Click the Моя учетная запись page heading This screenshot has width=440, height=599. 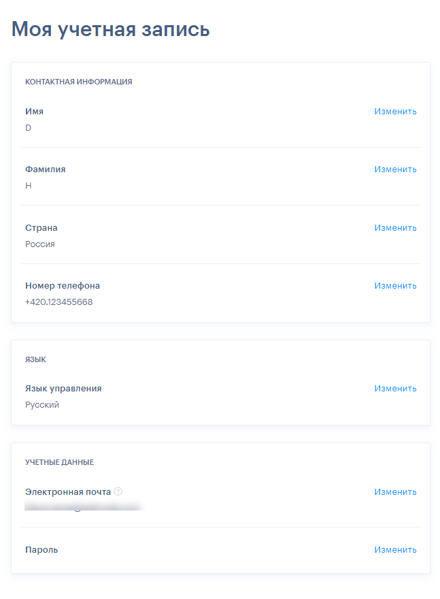coord(111,29)
